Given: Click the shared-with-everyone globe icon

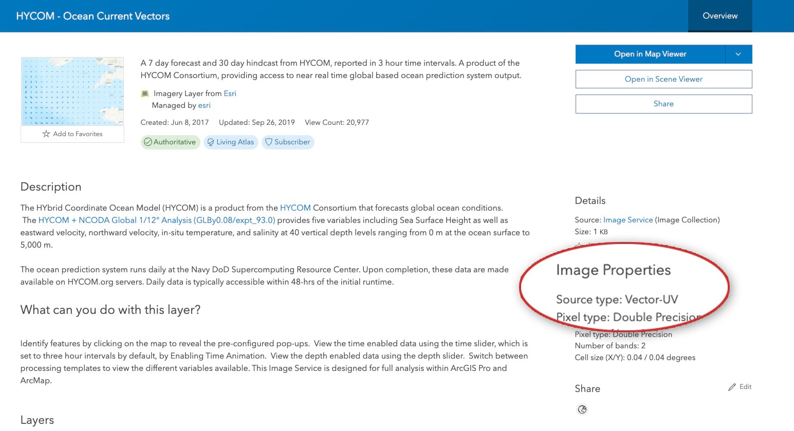Looking at the screenshot, I should 582,409.
